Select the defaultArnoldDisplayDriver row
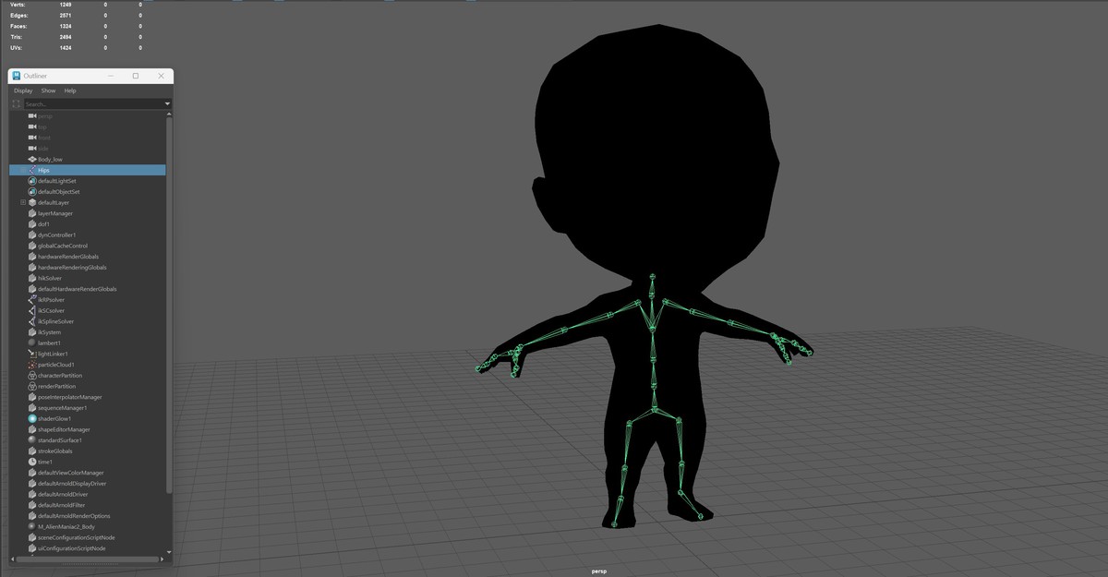Viewport: 1108px width, 577px height. pyautogui.click(x=88, y=484)
